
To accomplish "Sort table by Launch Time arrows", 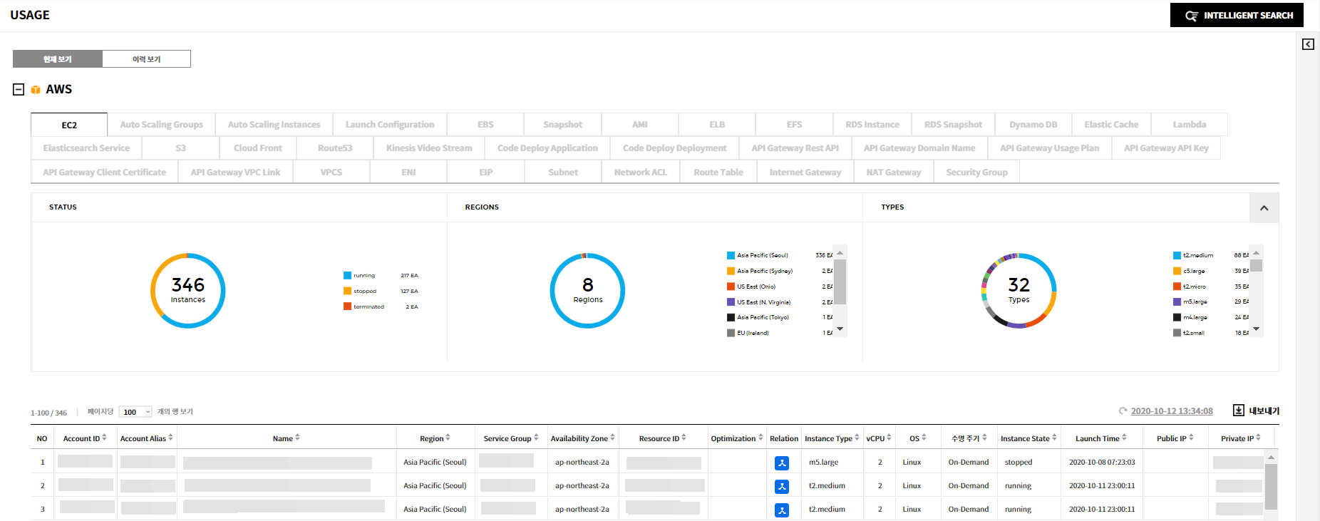I will click(x=1124, y=438).
